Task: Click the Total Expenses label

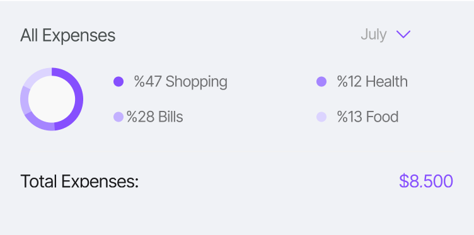Action: pyautogui.click(x=79, y=181)
